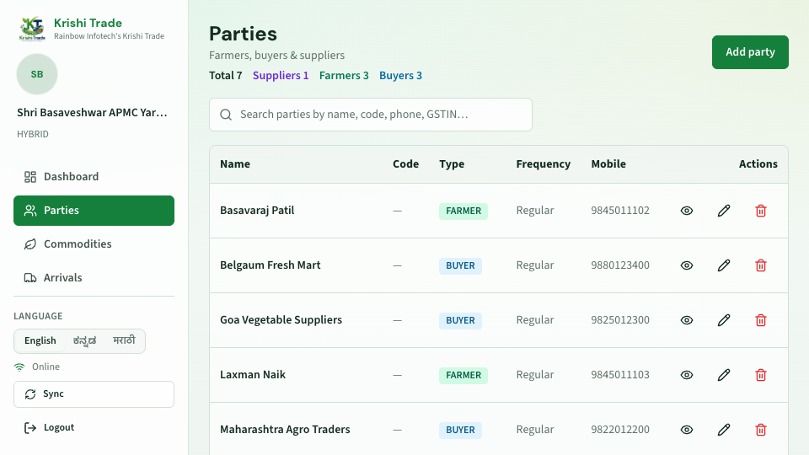Click mobile number 9880123400

(620, 265)
